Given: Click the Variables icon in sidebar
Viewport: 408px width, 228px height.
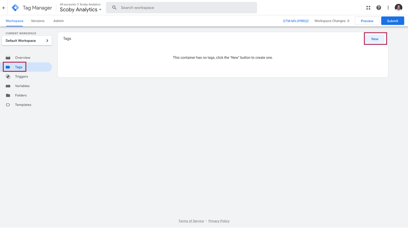Looking at the screenshot, I should point(8,86).
